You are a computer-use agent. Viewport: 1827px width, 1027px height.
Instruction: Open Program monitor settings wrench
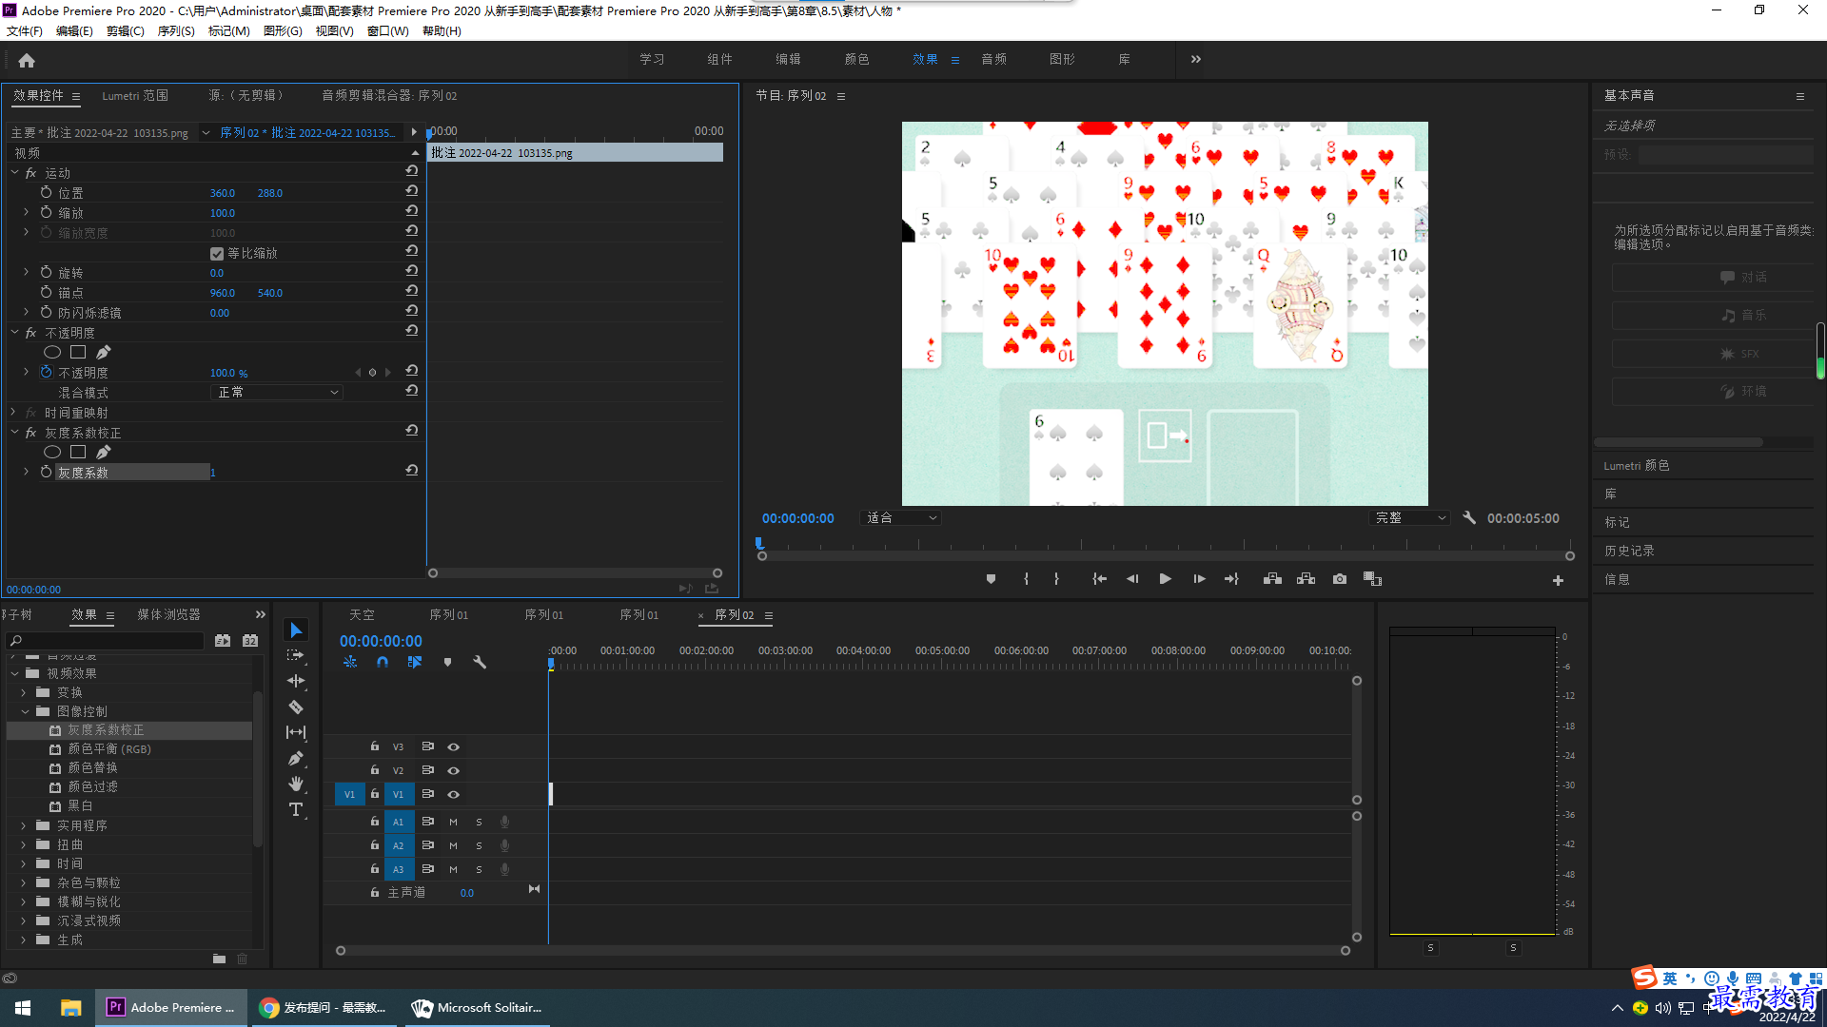point(1469,517)
